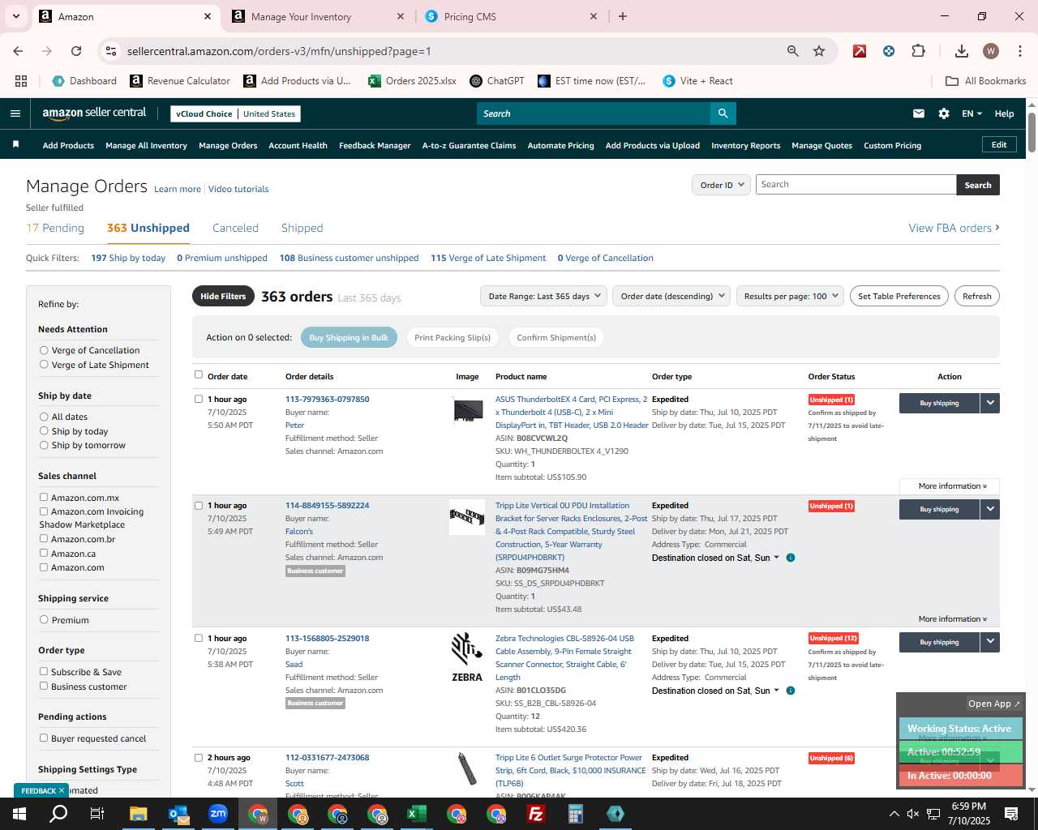Open the Order ID search type dropdown

click(x=720, y=185)
